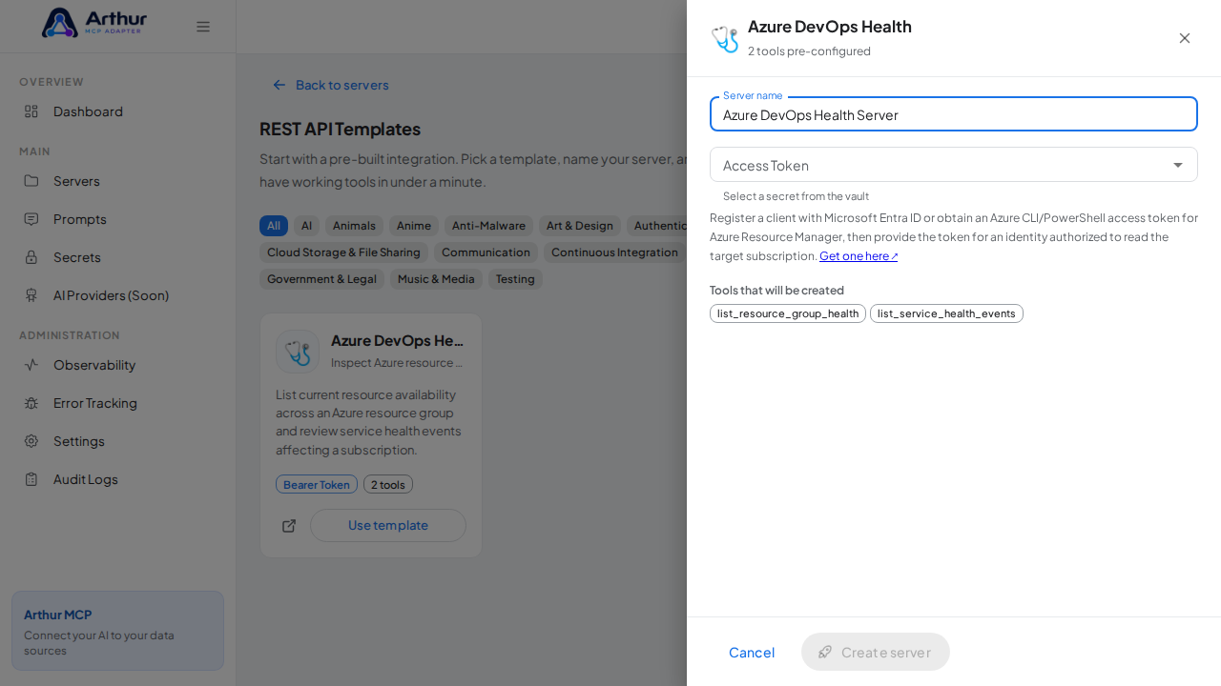Image resolution: width=1221 pixels, height=686 pixels.
Task: Click the Arthur MCP Adapter logo
Action: 94,22
